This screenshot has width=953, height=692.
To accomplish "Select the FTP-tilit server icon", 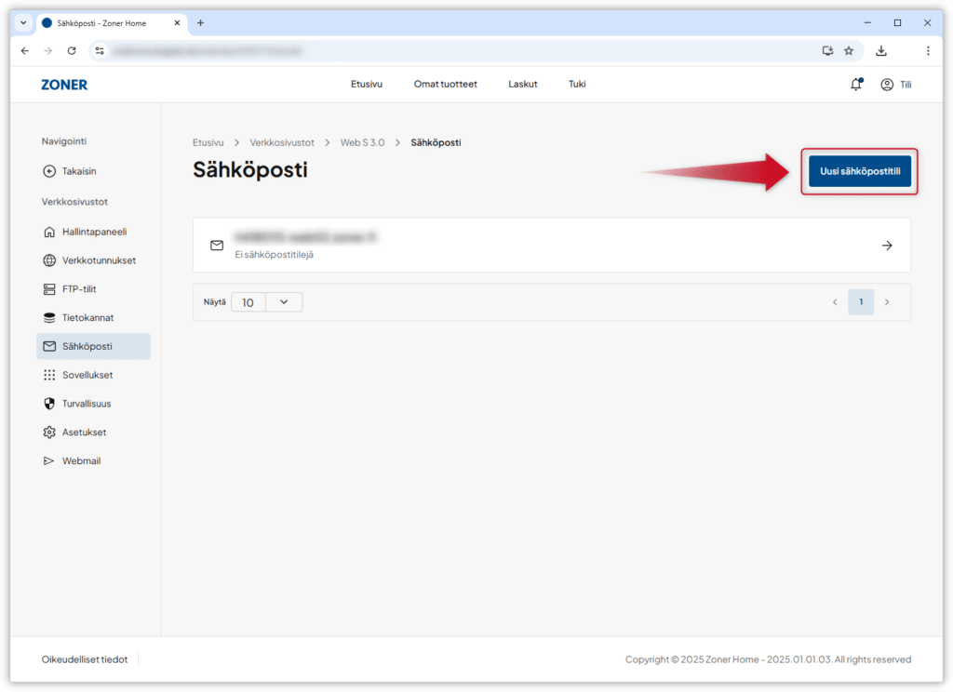I will click(x=49, y=289).
